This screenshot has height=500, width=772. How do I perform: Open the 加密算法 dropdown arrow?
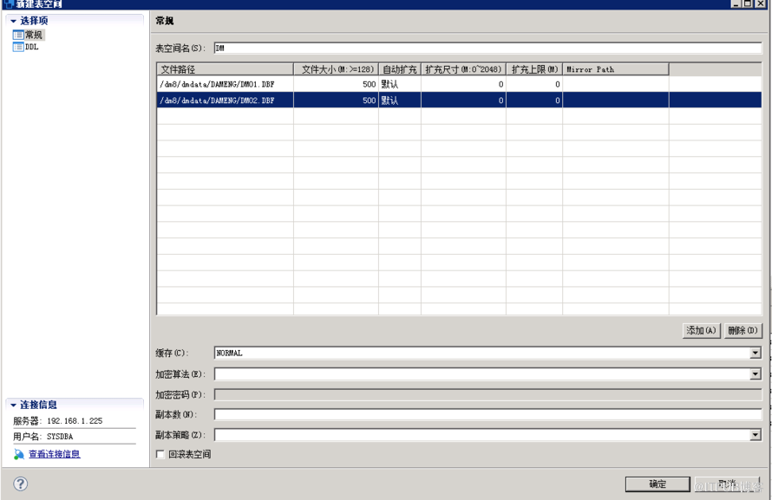pos(756,374)
